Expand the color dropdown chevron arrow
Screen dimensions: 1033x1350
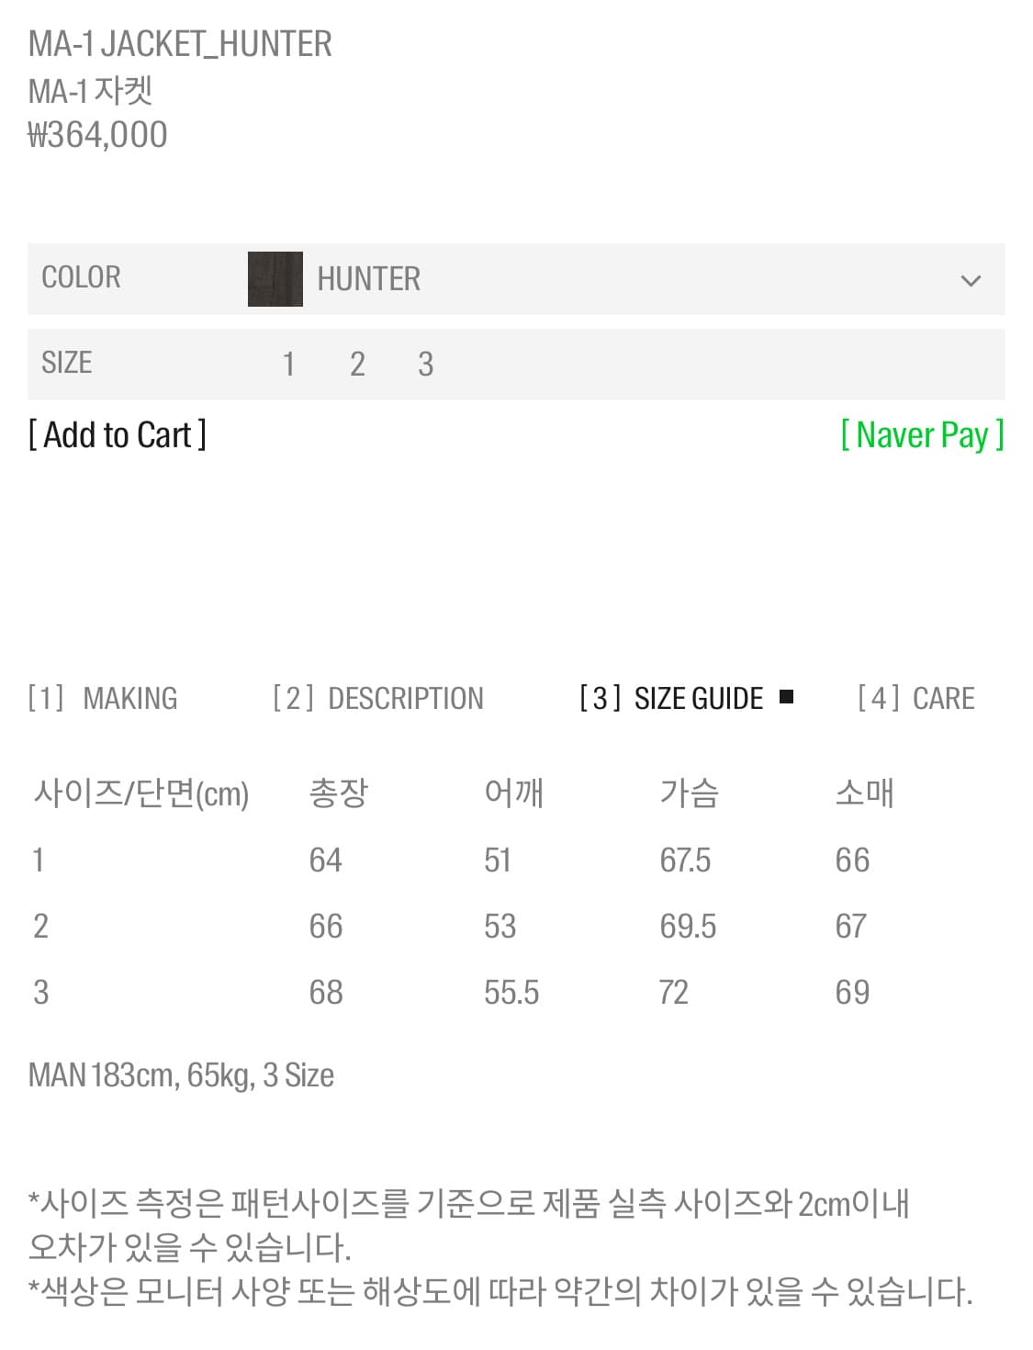tap(970, 280)
